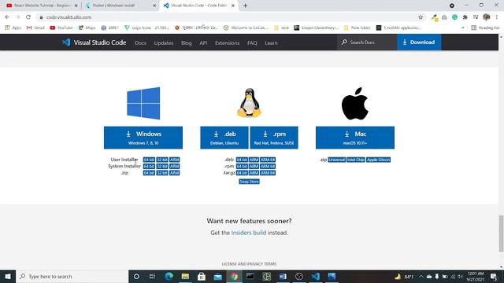This screenshot has height=283, width=504.
Task: Click the Visual Studio Code logo in header
Action: coord(94,42)
